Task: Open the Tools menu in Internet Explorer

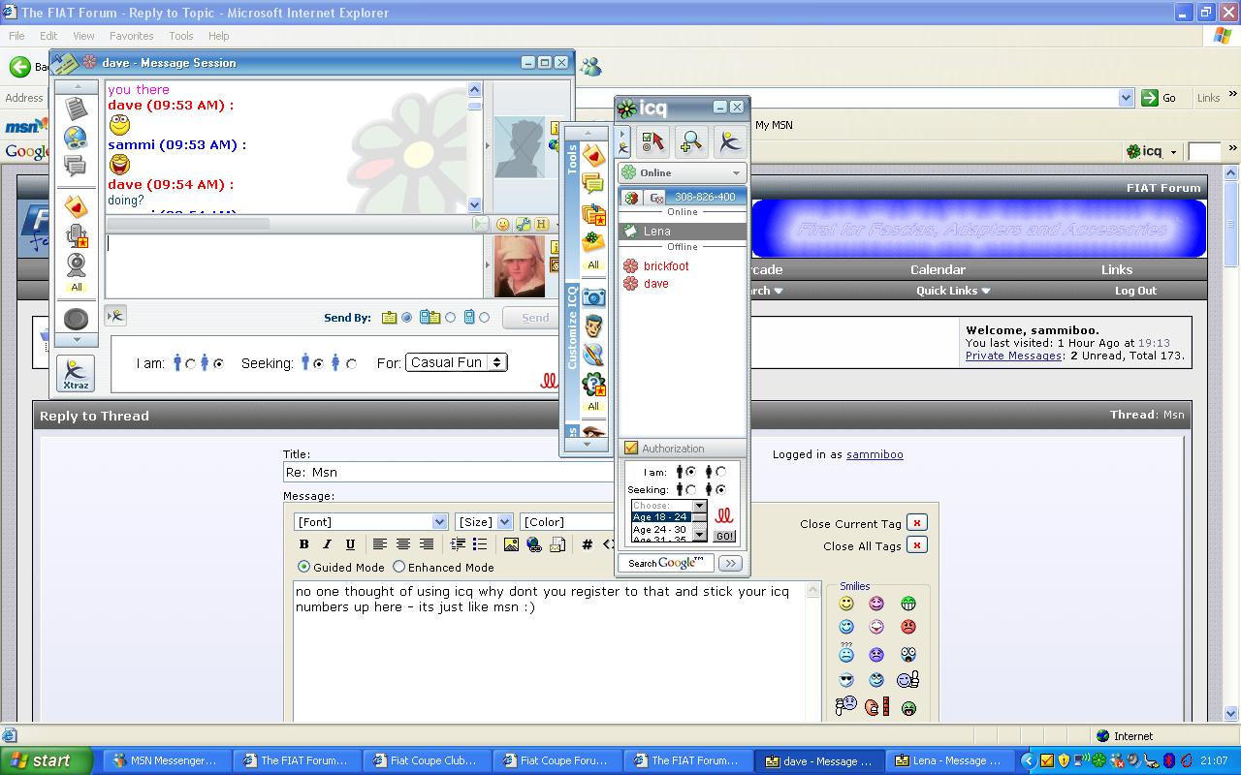Action: click(x=181, y=36)
